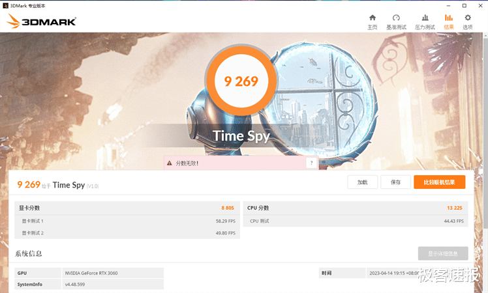This screenshot has height=293, width=488.
Task: Click the Graphics test 1 58.29 FPS row
Action: pyautogui.click(x=127, y=221)
